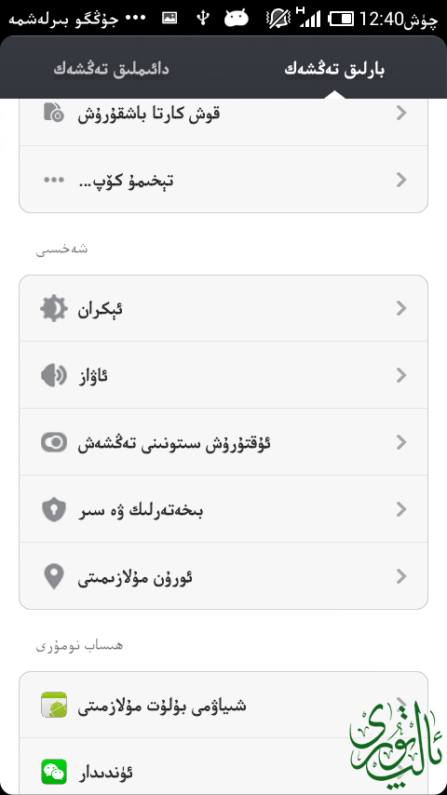Tap the Display brightness gear icon
This screenshot has height=795, width=447.
(54, 308)
